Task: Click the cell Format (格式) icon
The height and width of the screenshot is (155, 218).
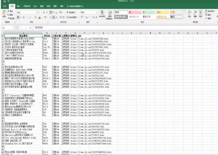Action: [201, 13]
